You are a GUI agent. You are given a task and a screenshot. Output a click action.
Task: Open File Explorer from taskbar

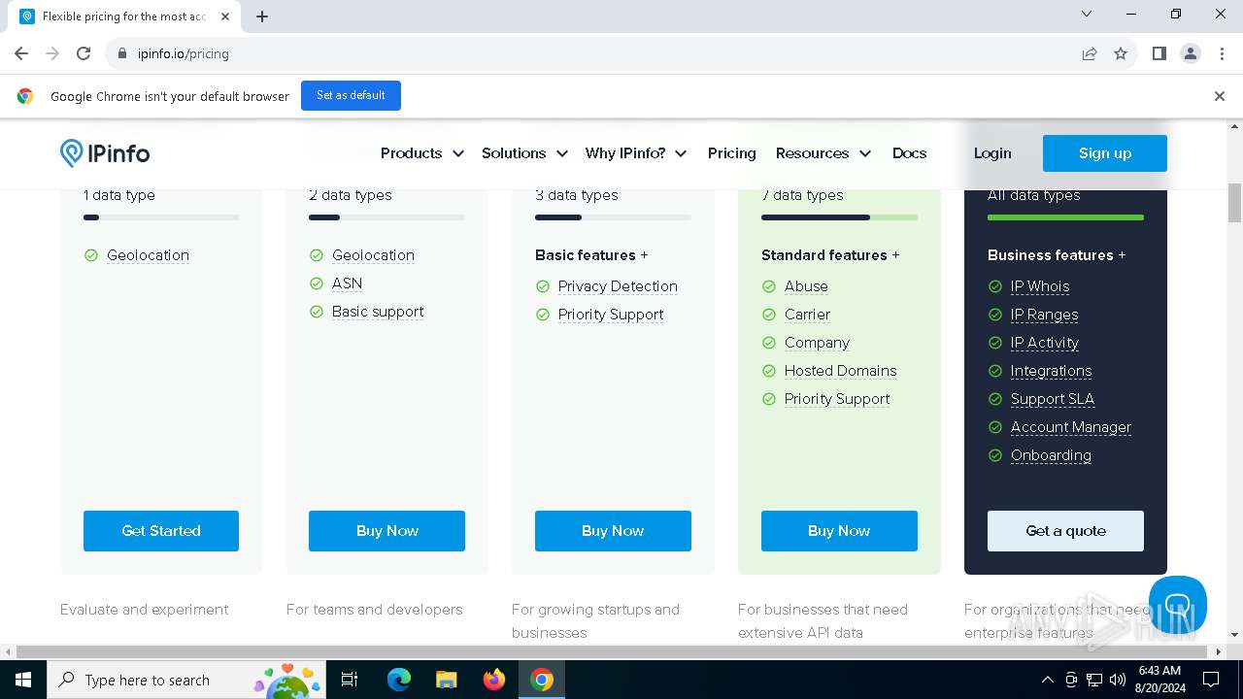[x=446, y=680]
